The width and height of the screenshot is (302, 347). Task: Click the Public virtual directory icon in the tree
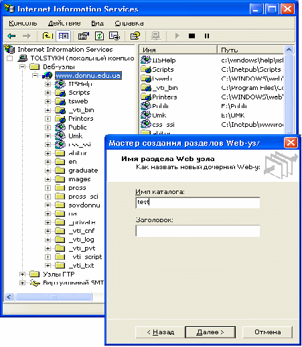[x=60, y=128]
